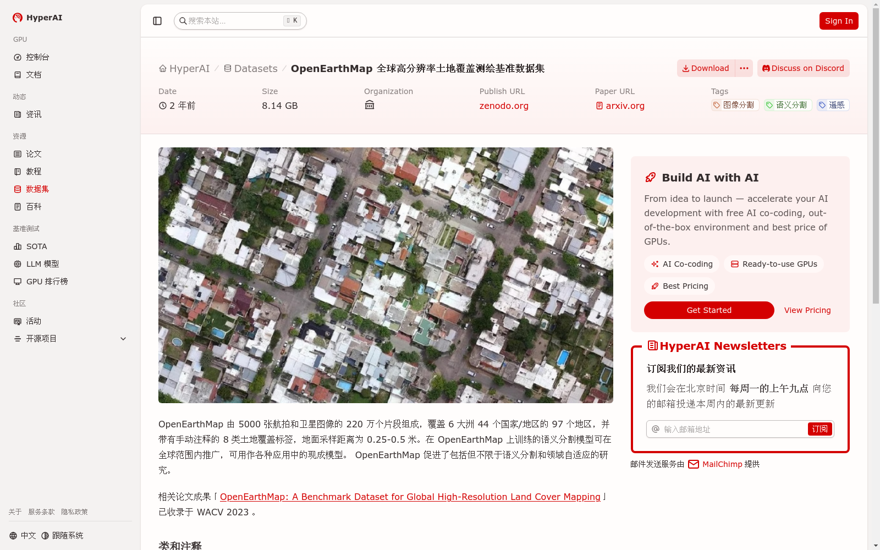Click the Datasets breadcrumb link
The image size is (880, 550).
[250, 69]
